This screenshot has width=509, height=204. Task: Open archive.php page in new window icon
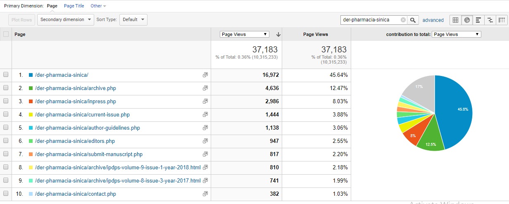pyautogui.click(x=205, y=88)
